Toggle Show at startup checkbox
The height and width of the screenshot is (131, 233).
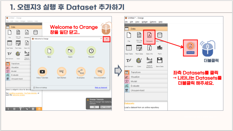34,88
